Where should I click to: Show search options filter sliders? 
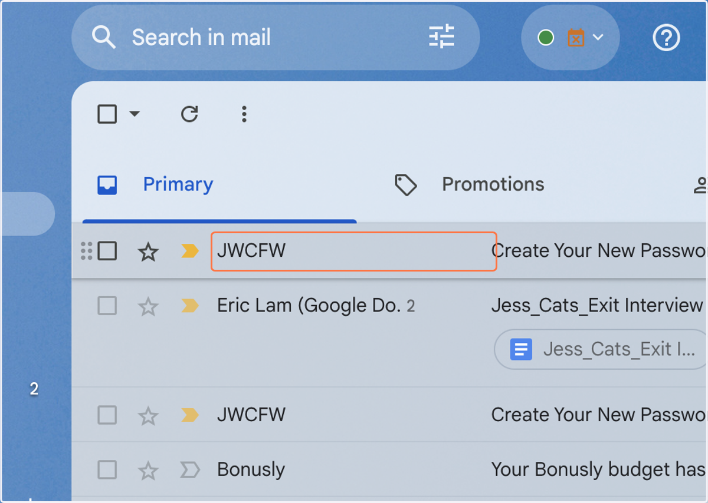(441, 37)
